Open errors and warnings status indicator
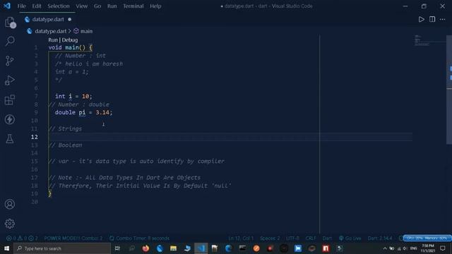Image resolution: width=452 pixels, height=254 pixels. [22, 238]
